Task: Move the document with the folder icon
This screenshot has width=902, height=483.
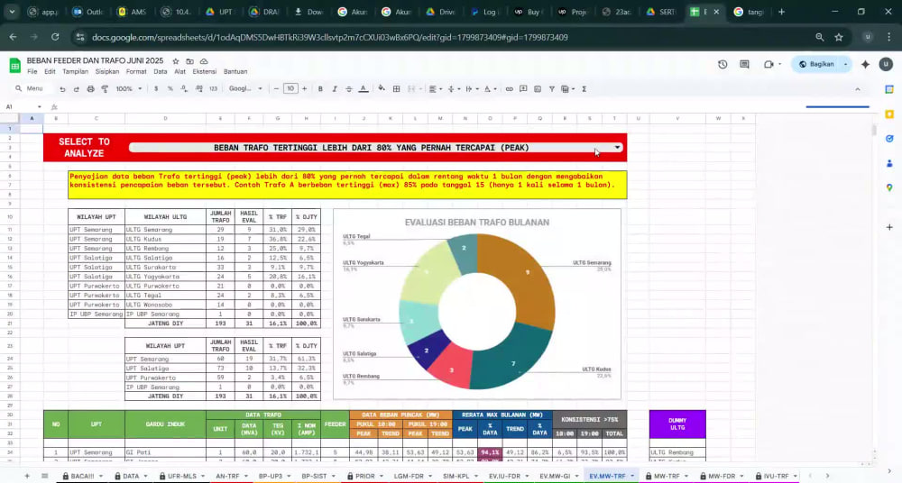Action: (x=189, y=61)
